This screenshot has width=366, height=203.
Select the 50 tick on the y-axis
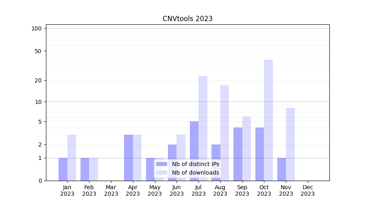(x=38, y=51)
